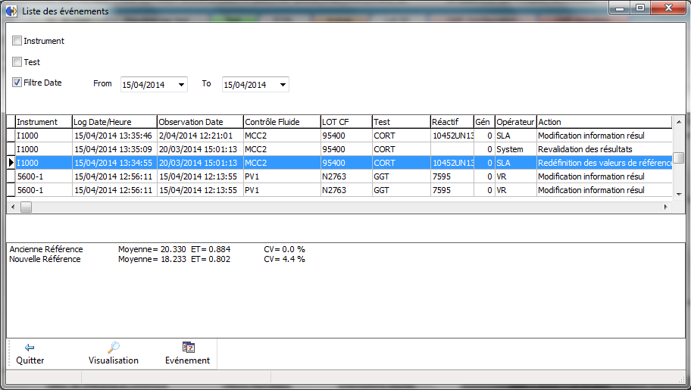Uncheck the Filtre Date checkbox

(17, 83)
